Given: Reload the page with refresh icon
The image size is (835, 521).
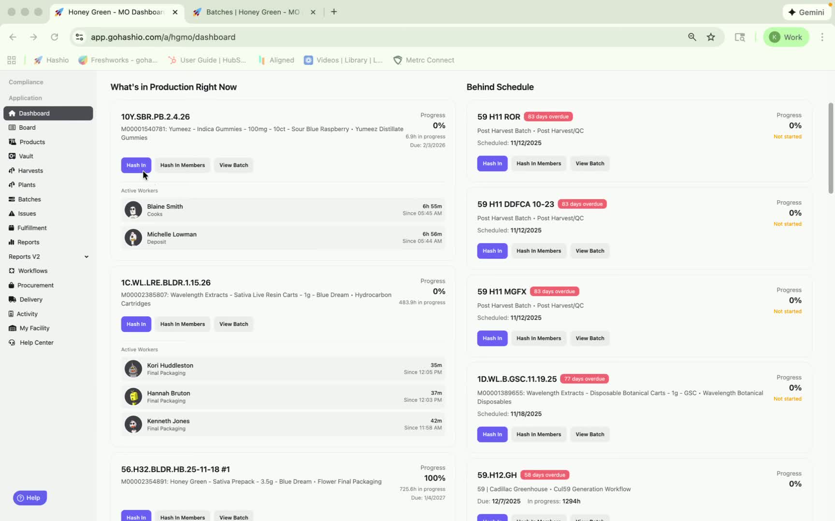Looking at the screenshot, I should pos(55,37).
